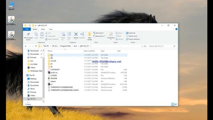
Task: Click Edit in the Open group
Action: (x=118, y=36)
